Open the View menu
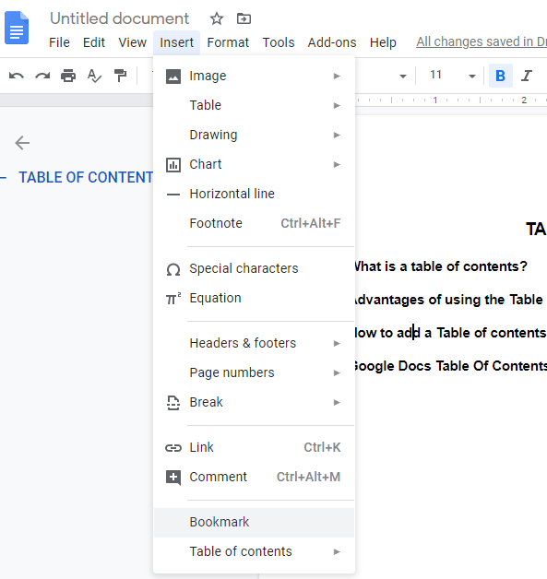 (132, 42)
